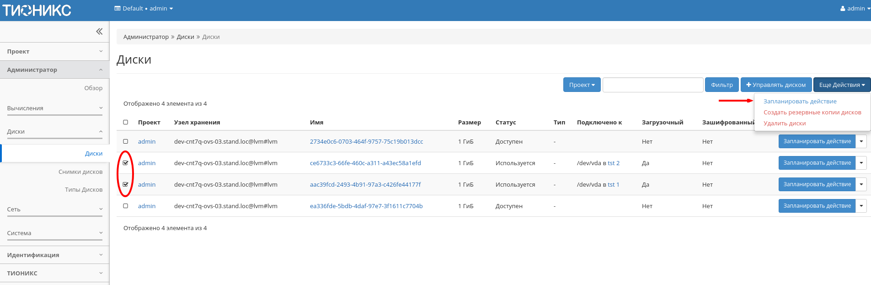
Task: Click the Фильтр button
Action: coord(721,85)
